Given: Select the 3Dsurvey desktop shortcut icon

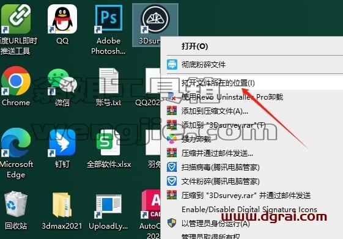Looking at the screenshot, I should (x=155, y=19).
